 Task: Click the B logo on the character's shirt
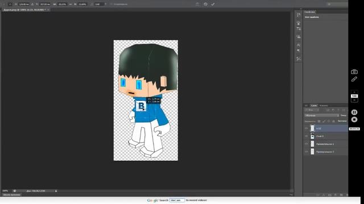140,106
